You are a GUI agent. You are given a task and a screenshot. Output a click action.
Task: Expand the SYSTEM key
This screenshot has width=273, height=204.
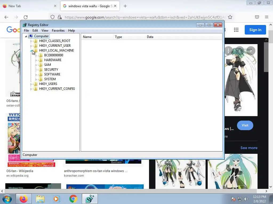pos(36,79)
